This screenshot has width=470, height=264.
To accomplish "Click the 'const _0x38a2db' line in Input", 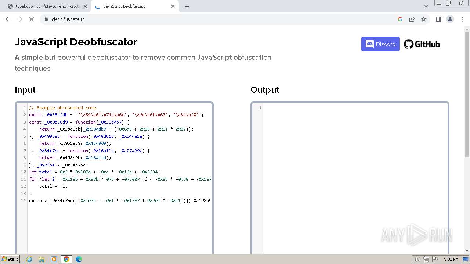I will 116,115.
